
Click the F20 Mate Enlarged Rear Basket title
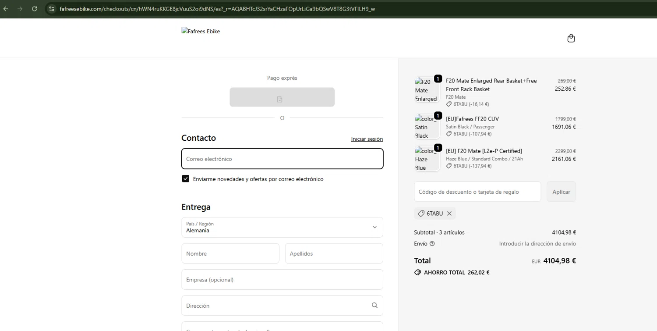click(x=491, y=85)
